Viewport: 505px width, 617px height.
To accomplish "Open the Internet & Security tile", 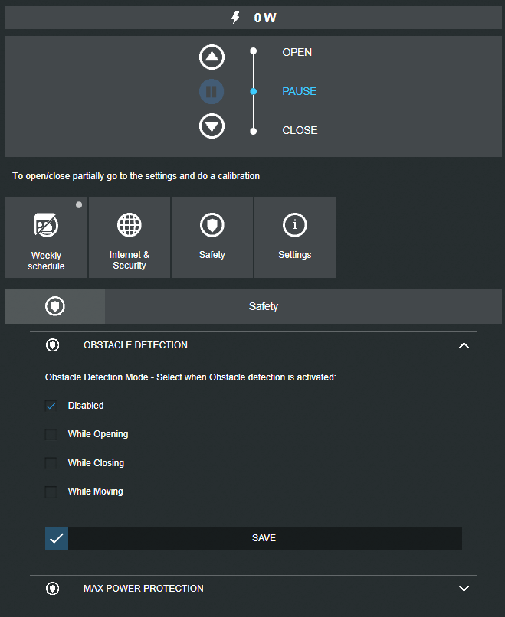I will pos(130,237).
